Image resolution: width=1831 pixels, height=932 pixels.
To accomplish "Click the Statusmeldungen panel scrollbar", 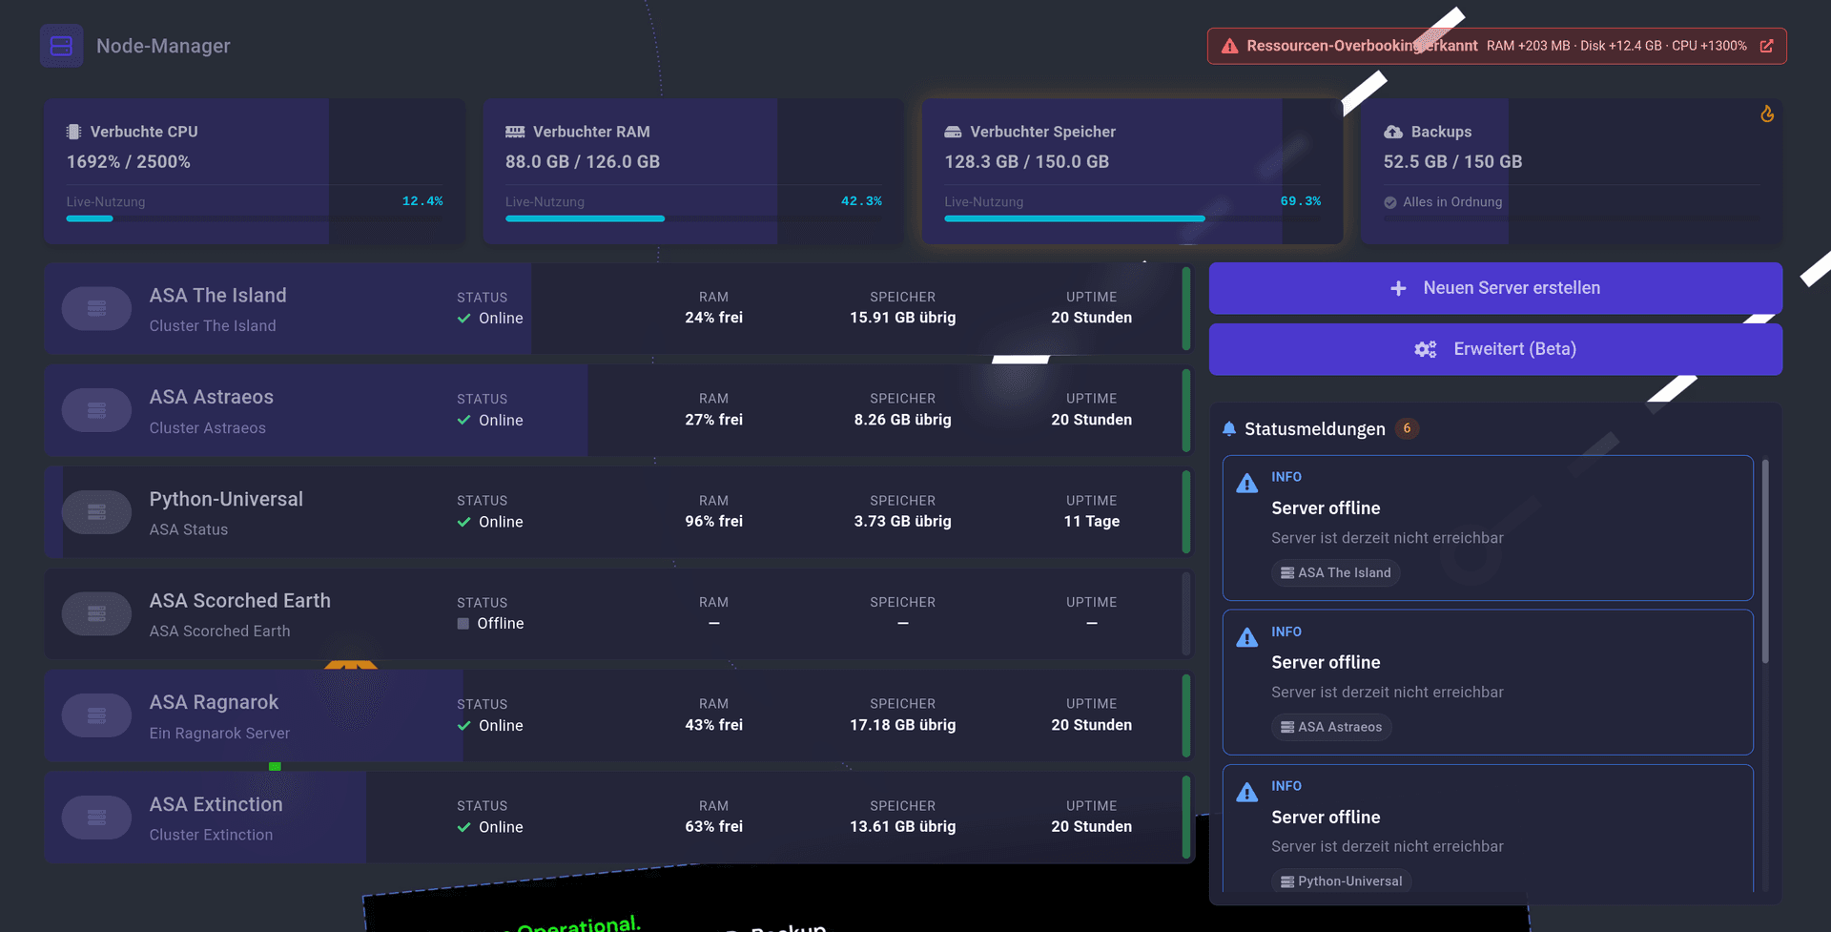I will point(1765,561).
